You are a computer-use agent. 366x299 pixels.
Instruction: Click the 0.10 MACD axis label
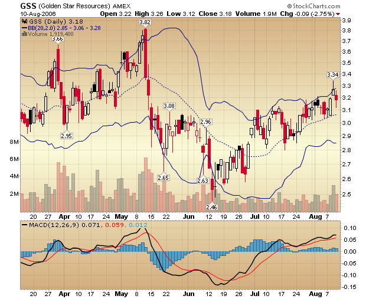[350, 228]
